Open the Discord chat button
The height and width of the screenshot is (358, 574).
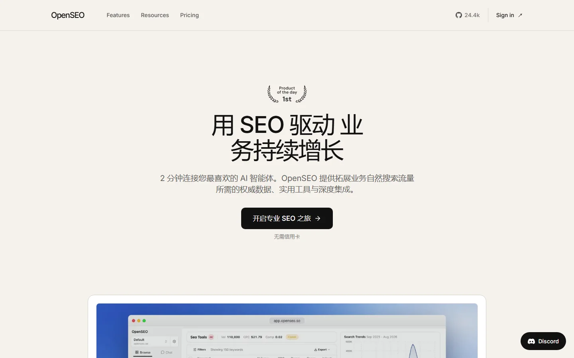pos(543,341)
